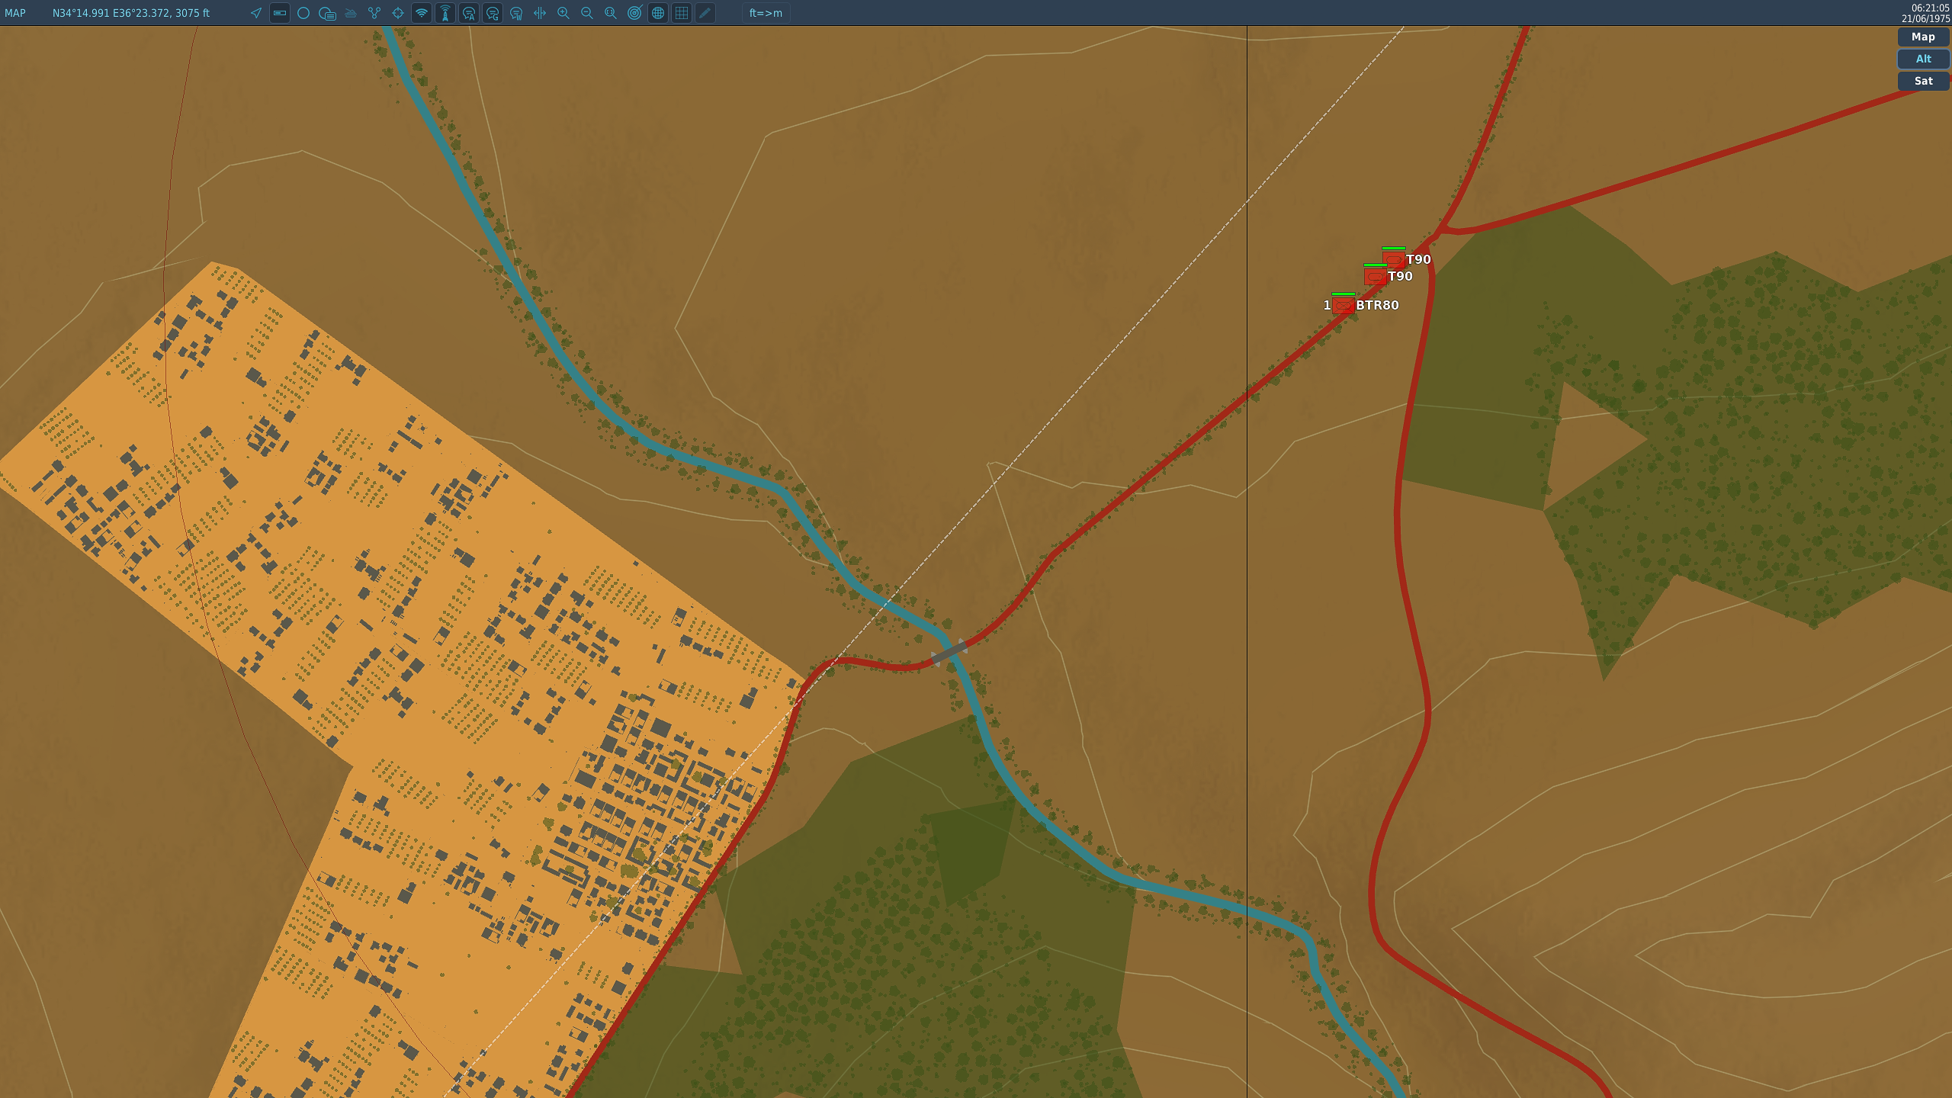Toggle the unit health bars icon
The width and height of the screenshot is (1952, 1098).
click(x=280, y=13)
